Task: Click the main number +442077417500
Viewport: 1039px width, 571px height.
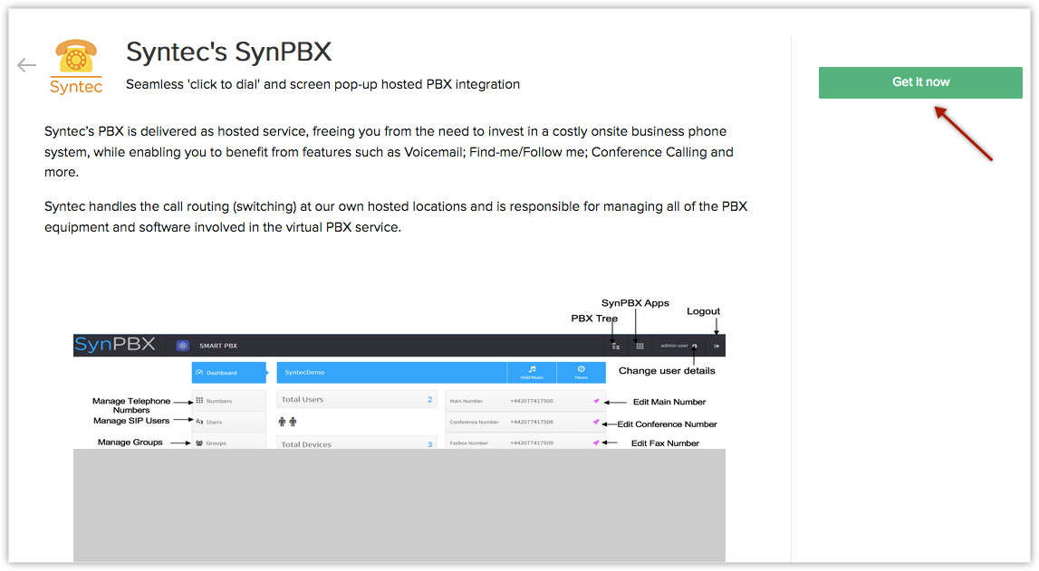Action: (x=532, y=401)
